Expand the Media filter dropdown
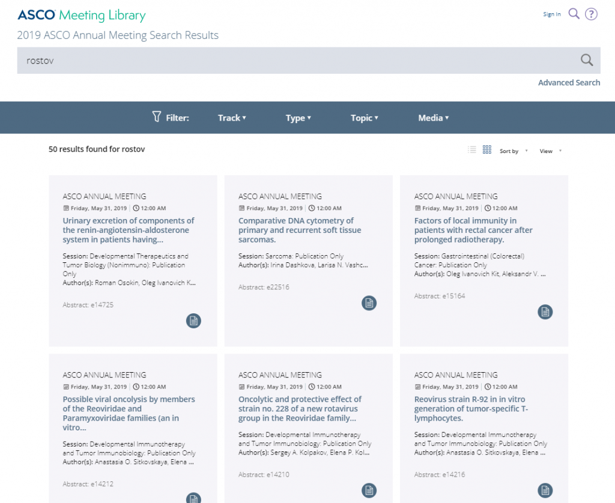This screenshot has height=503, width=615. pos(434,118)
